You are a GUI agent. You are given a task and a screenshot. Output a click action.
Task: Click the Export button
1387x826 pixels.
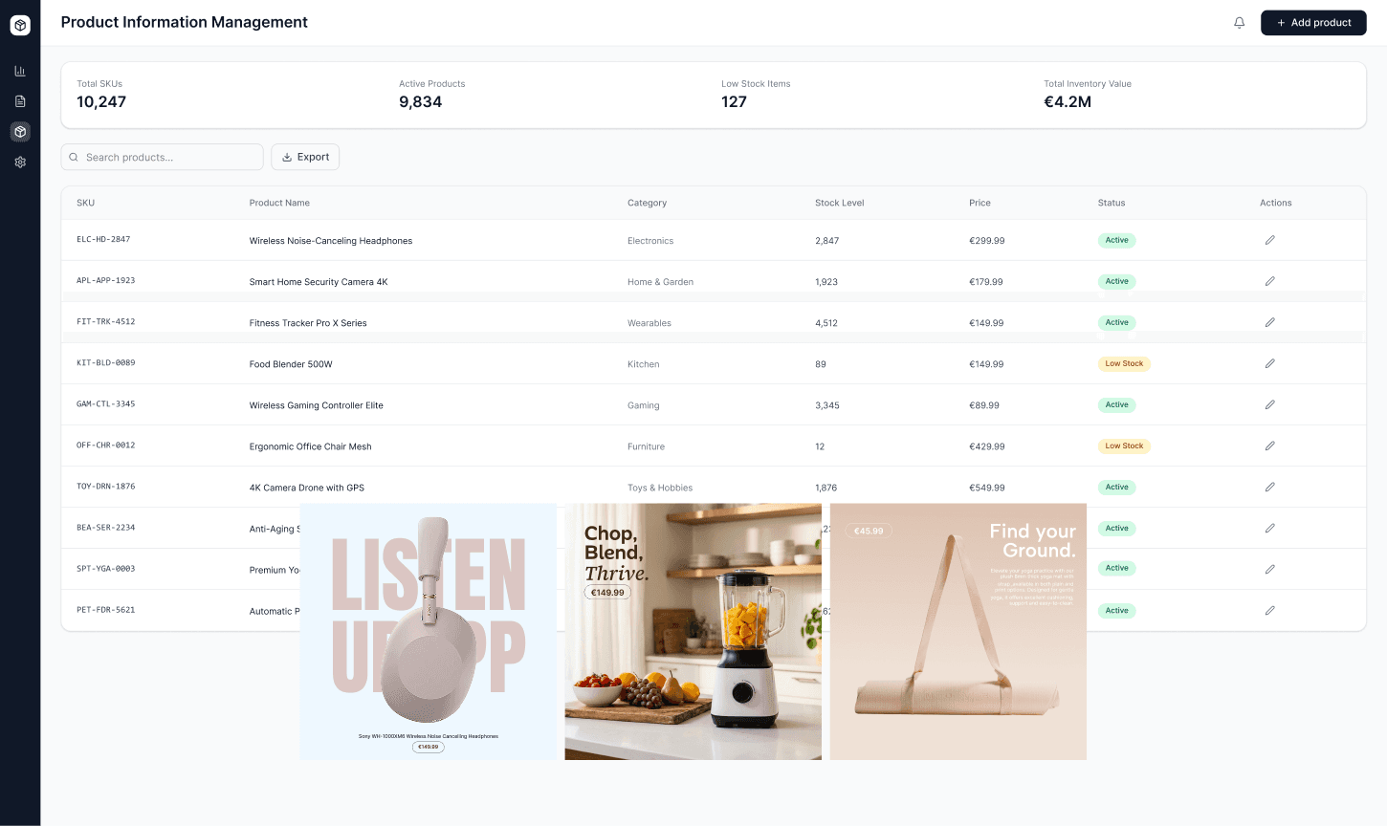pos(305,157)
